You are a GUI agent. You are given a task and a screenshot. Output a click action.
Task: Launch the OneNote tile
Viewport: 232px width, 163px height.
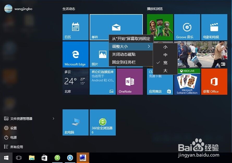click(x=130, y=82)
